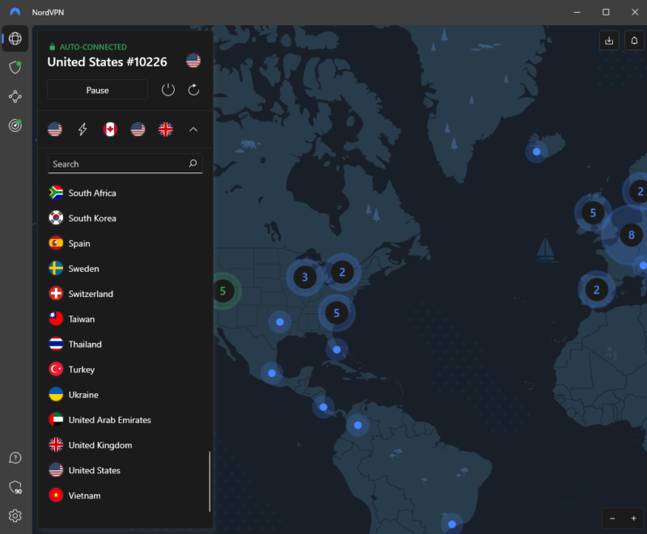Disconnect using the power icon
Viewport: 647px width, 534px height.
[168, 90]
